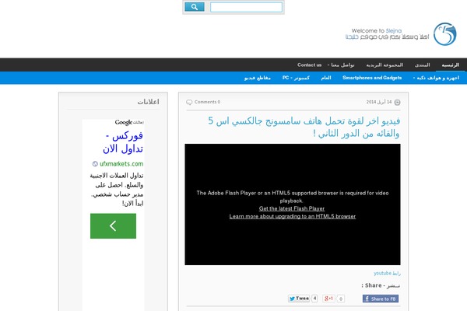
Task: Click Get the latest Flash Player link
Action: (x=292, y=208)
